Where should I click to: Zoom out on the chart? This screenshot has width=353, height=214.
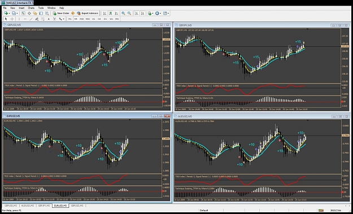point(129,14)
